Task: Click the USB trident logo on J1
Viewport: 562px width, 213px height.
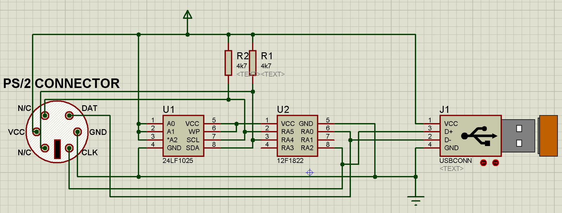Action: click(x=480, y=136)
